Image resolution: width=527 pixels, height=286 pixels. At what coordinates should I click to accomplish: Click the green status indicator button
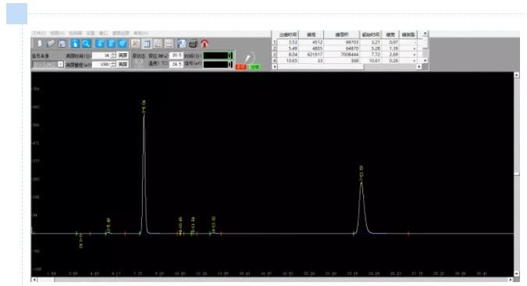pos(255,66)
